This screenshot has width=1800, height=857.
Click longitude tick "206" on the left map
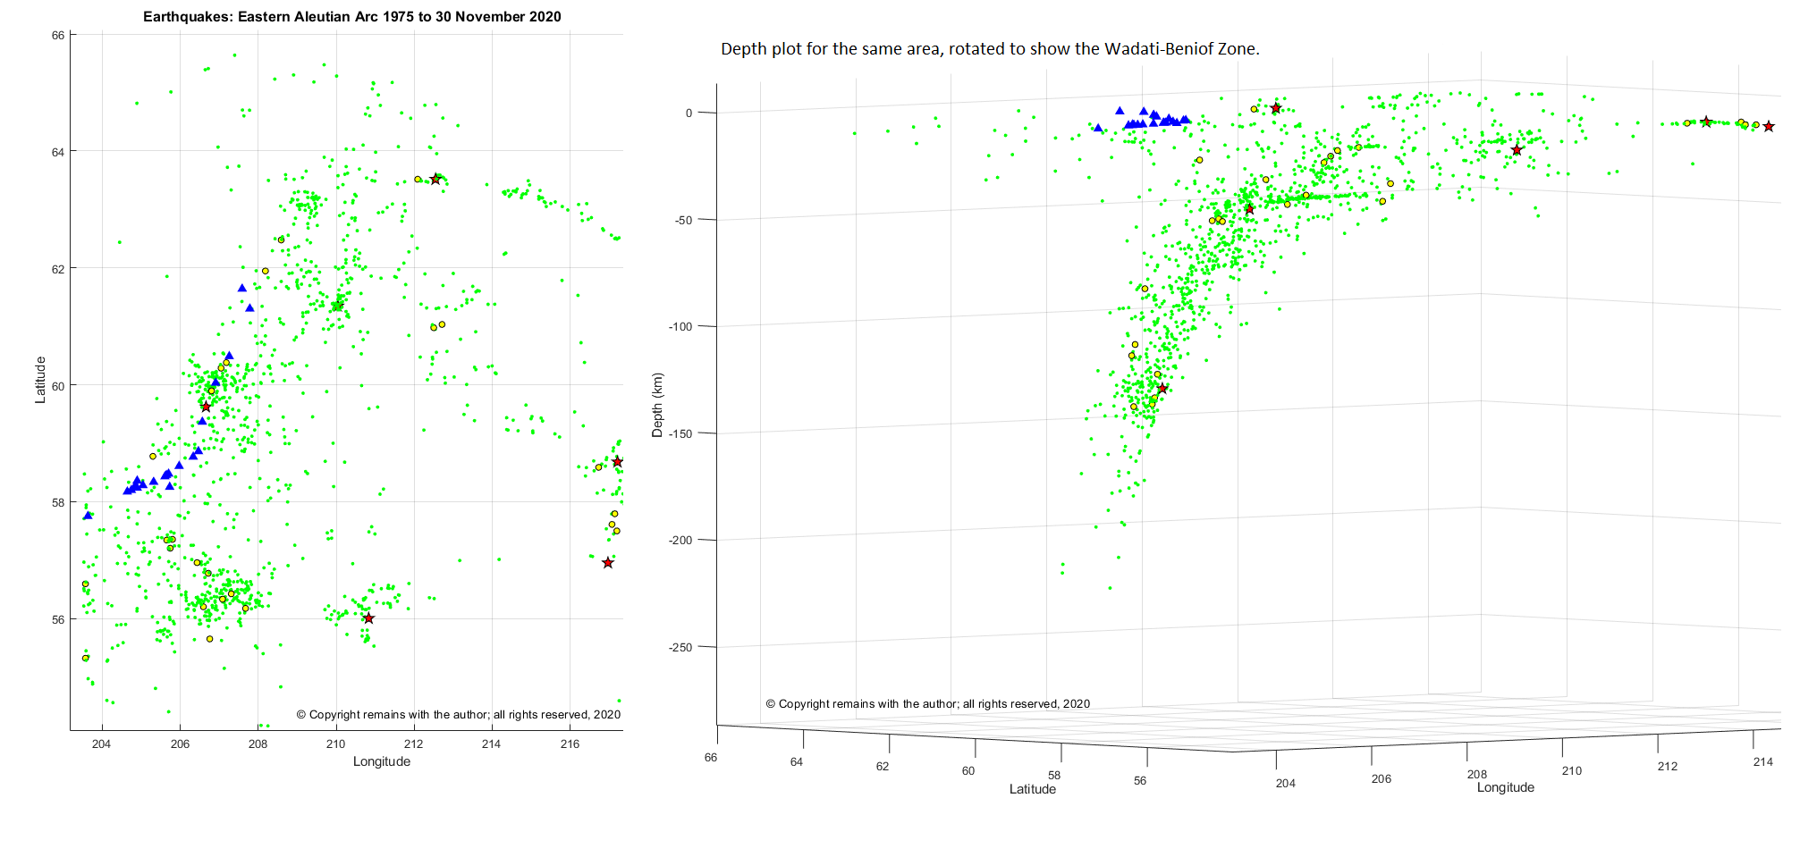tap(180, 744)
